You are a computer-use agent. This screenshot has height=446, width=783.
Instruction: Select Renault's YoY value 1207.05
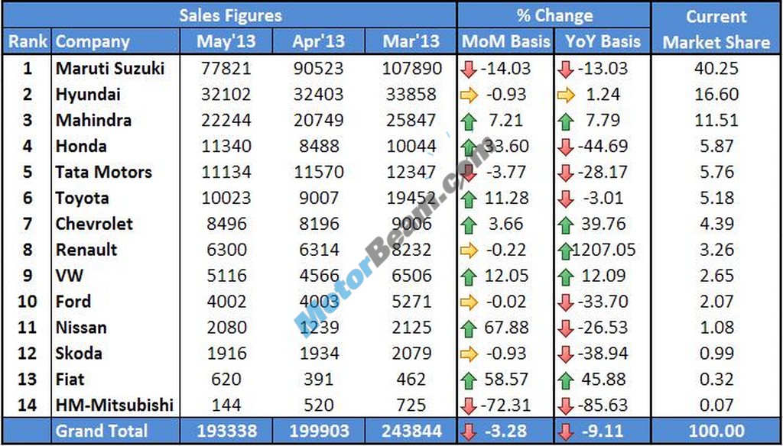point(604,250)
